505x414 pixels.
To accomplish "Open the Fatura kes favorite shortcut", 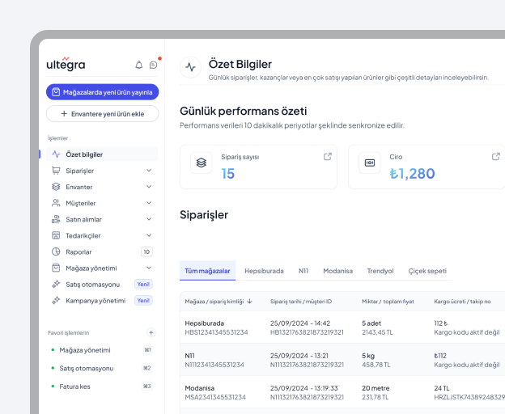I will 74,386.
